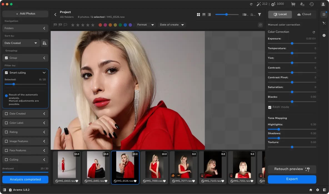Click the sort order icon beside Date Created
The width and height of the screenshot is (329, 194).
[44, 43]
